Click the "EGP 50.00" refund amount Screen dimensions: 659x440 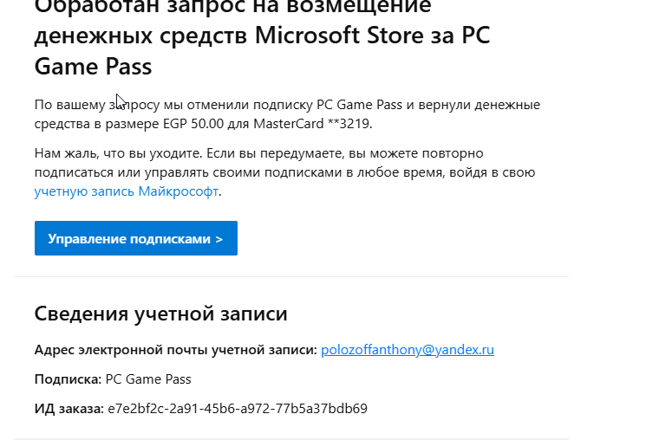(185, 124)
